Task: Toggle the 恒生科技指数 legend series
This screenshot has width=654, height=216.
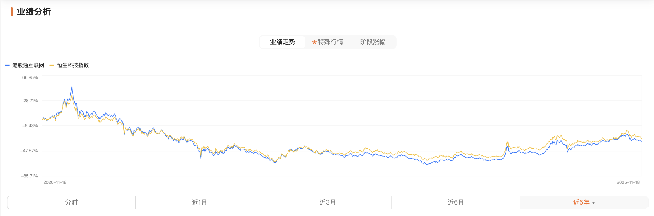Action: click(73, 65)
